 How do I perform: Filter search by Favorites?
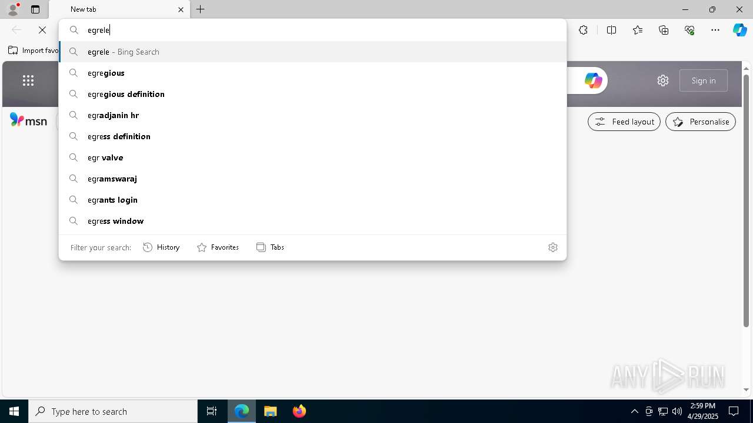tap(218, 247)
